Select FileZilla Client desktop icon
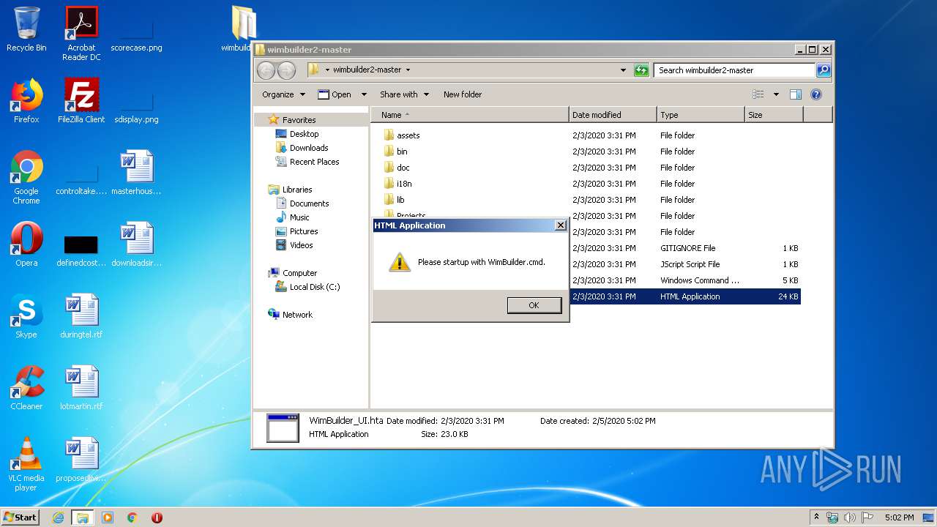The image size is (937, 527). click(81, 100)
